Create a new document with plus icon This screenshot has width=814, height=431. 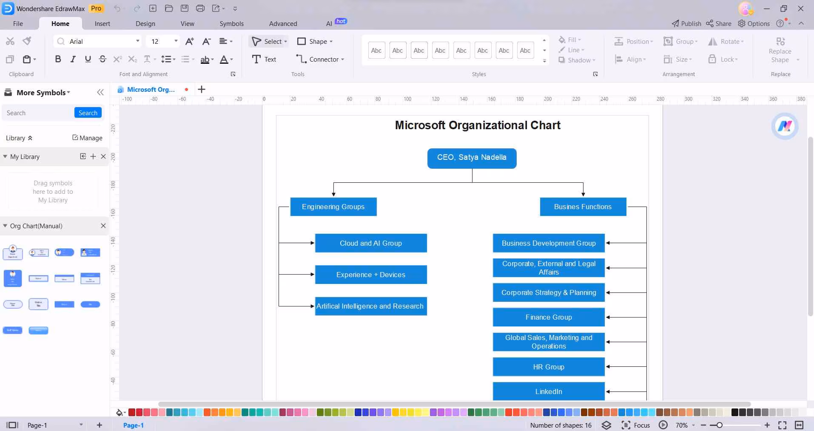point(153,9)
